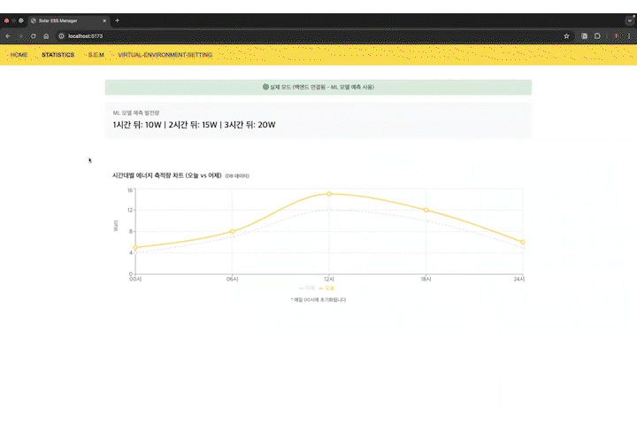Viewport: 637px width, 425px height.
Task: Select the Solar ESS Manager browser tab
Action: pyautogui.click(x=68, y=20)
